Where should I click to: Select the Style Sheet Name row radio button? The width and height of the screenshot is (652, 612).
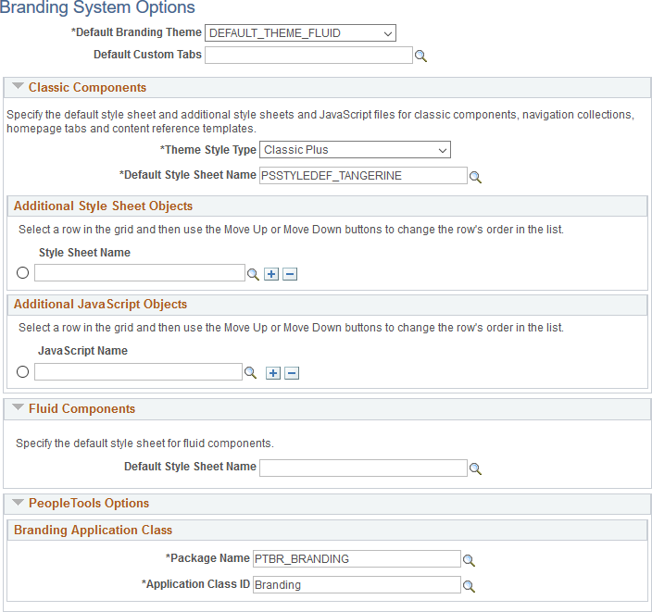(x=22, y=273)
